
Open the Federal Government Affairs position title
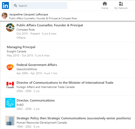[37, 65]
